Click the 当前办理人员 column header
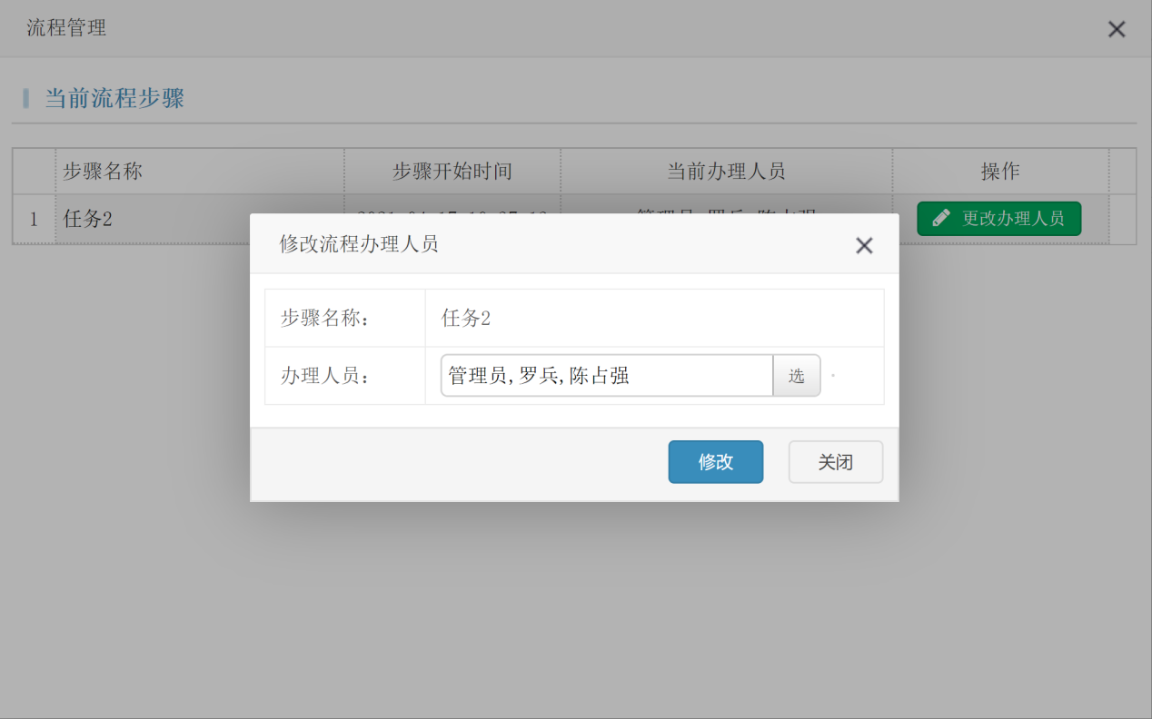Viewport: 1152px width, 719px height. point(727,171)
